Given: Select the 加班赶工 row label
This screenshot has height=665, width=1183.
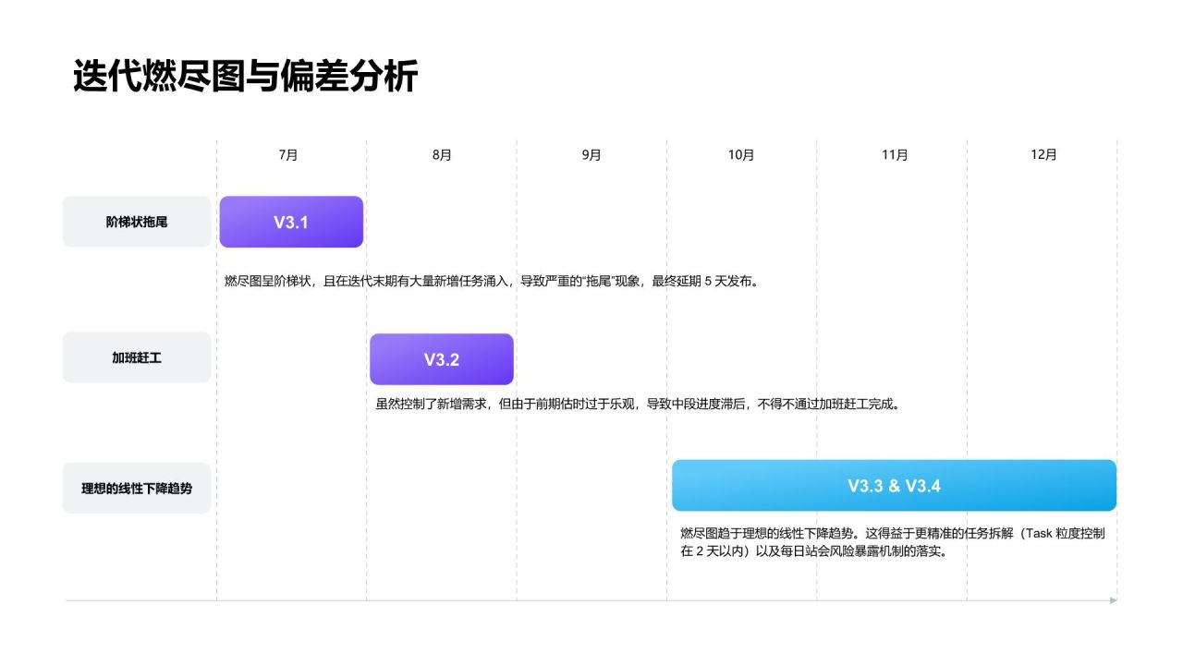Looking at the screenshot, I should pos(137,357).
